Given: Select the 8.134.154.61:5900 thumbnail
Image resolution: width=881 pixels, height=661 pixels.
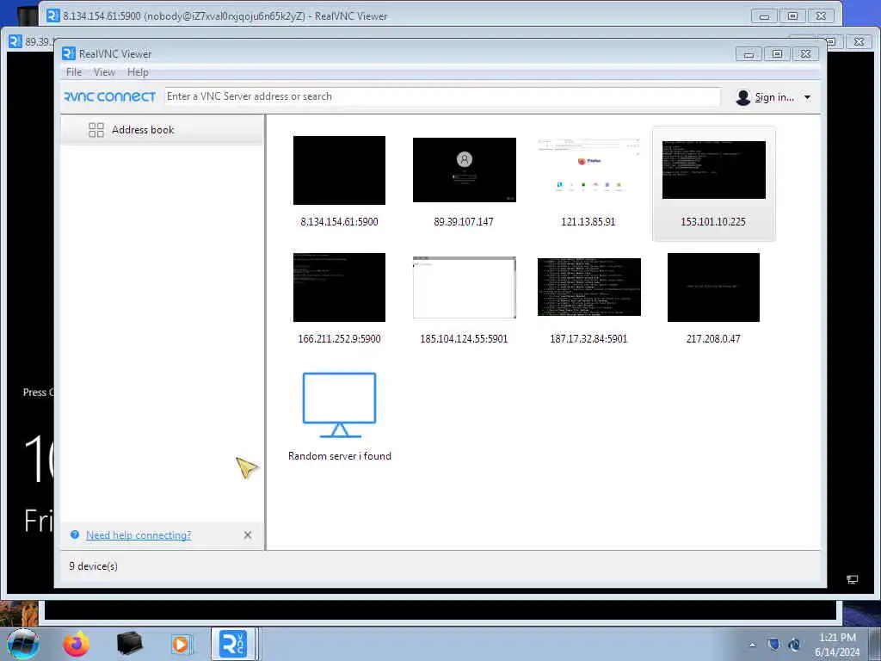Looking at the screenshot, I should [339, 170].
